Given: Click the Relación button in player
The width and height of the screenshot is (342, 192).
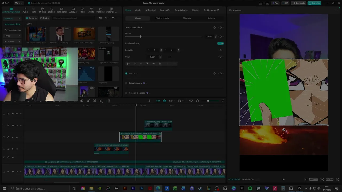Looking at the screenshot, I should click(x=329, y=179).
